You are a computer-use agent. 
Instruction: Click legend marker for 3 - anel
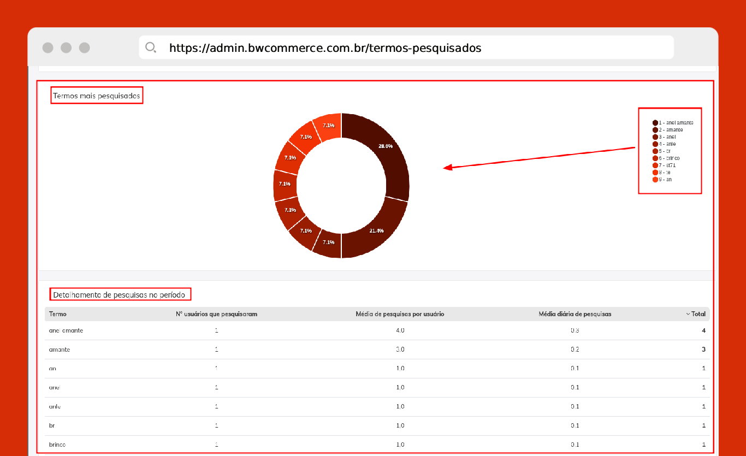(655, 137)
